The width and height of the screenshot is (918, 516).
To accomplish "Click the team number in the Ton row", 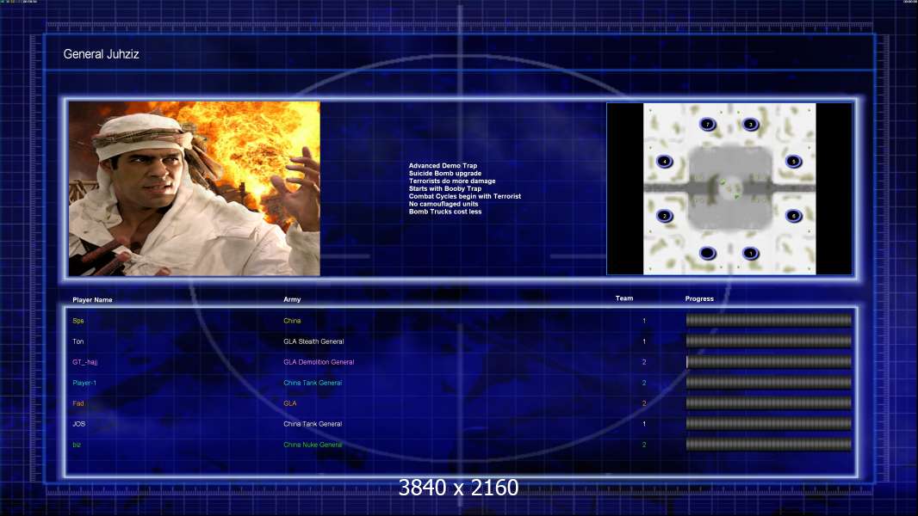I will point(644,341).
